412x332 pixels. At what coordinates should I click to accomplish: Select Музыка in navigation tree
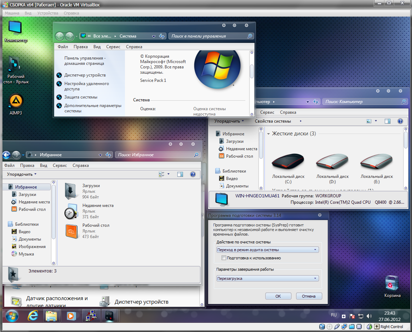point(26,254)
